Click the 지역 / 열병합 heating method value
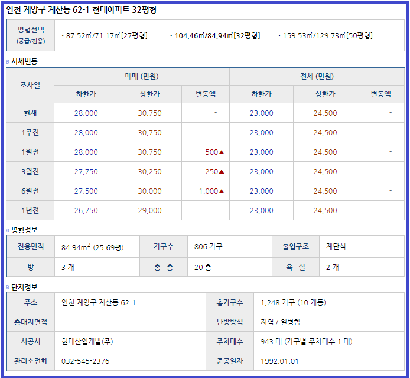The width and height of the screenshot is (410, 378). click(x=280, y=322)
